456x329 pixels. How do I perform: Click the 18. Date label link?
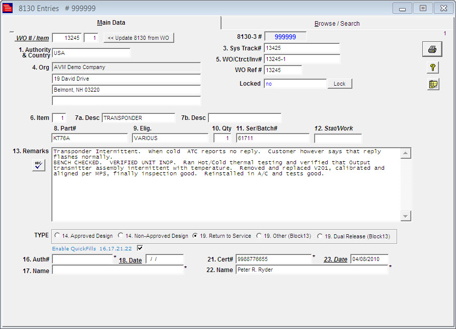coord(130,260)
